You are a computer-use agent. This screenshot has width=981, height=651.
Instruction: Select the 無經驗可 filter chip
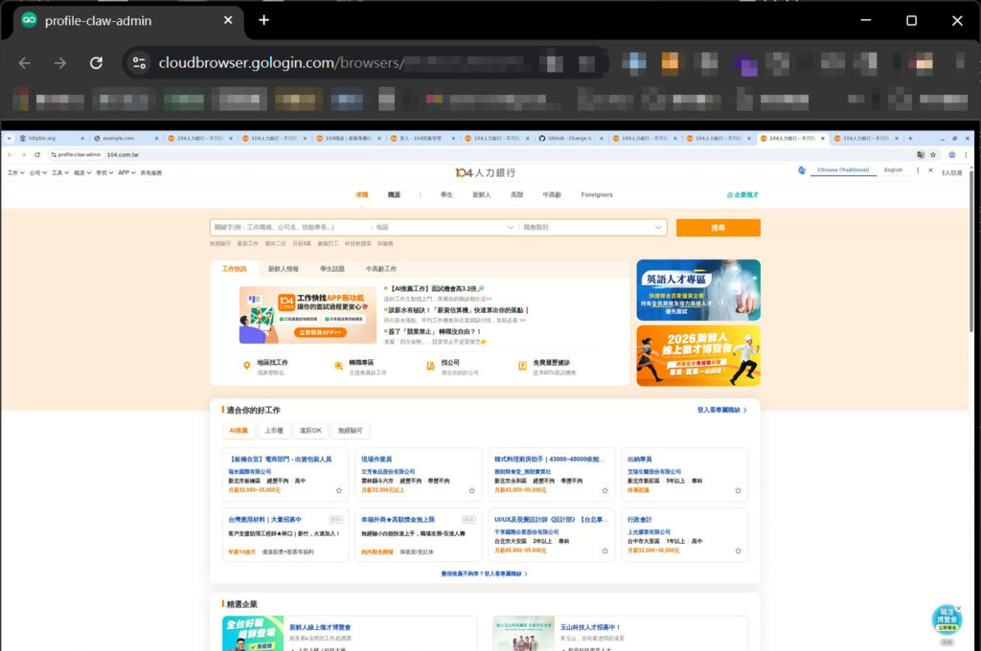(350, 431)
